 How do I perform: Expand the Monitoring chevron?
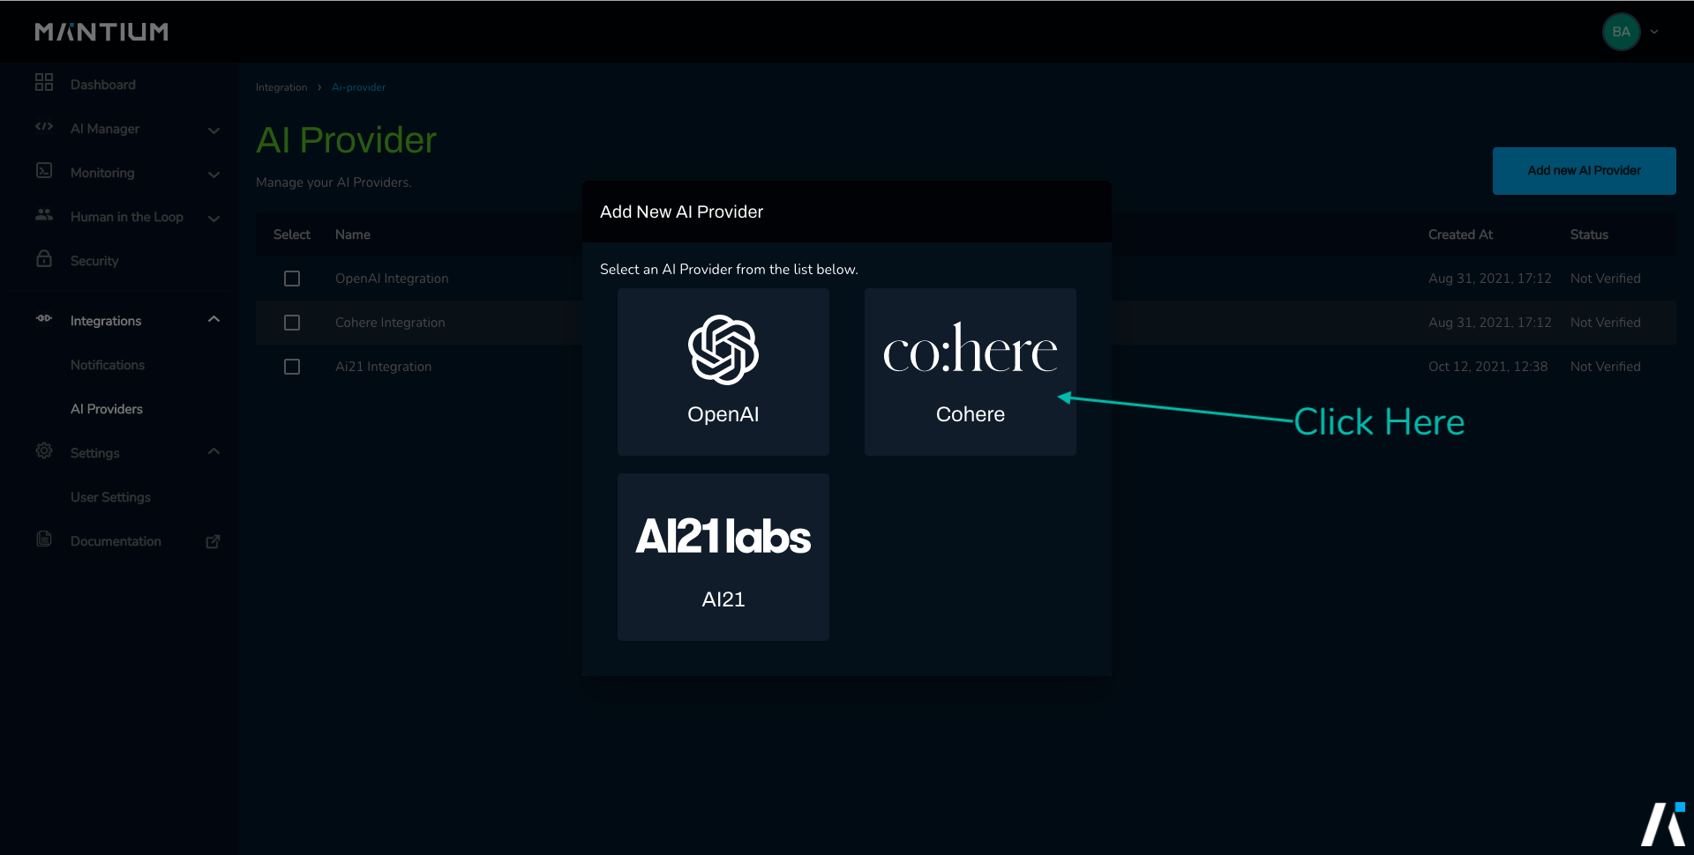(x=214, y=175)
